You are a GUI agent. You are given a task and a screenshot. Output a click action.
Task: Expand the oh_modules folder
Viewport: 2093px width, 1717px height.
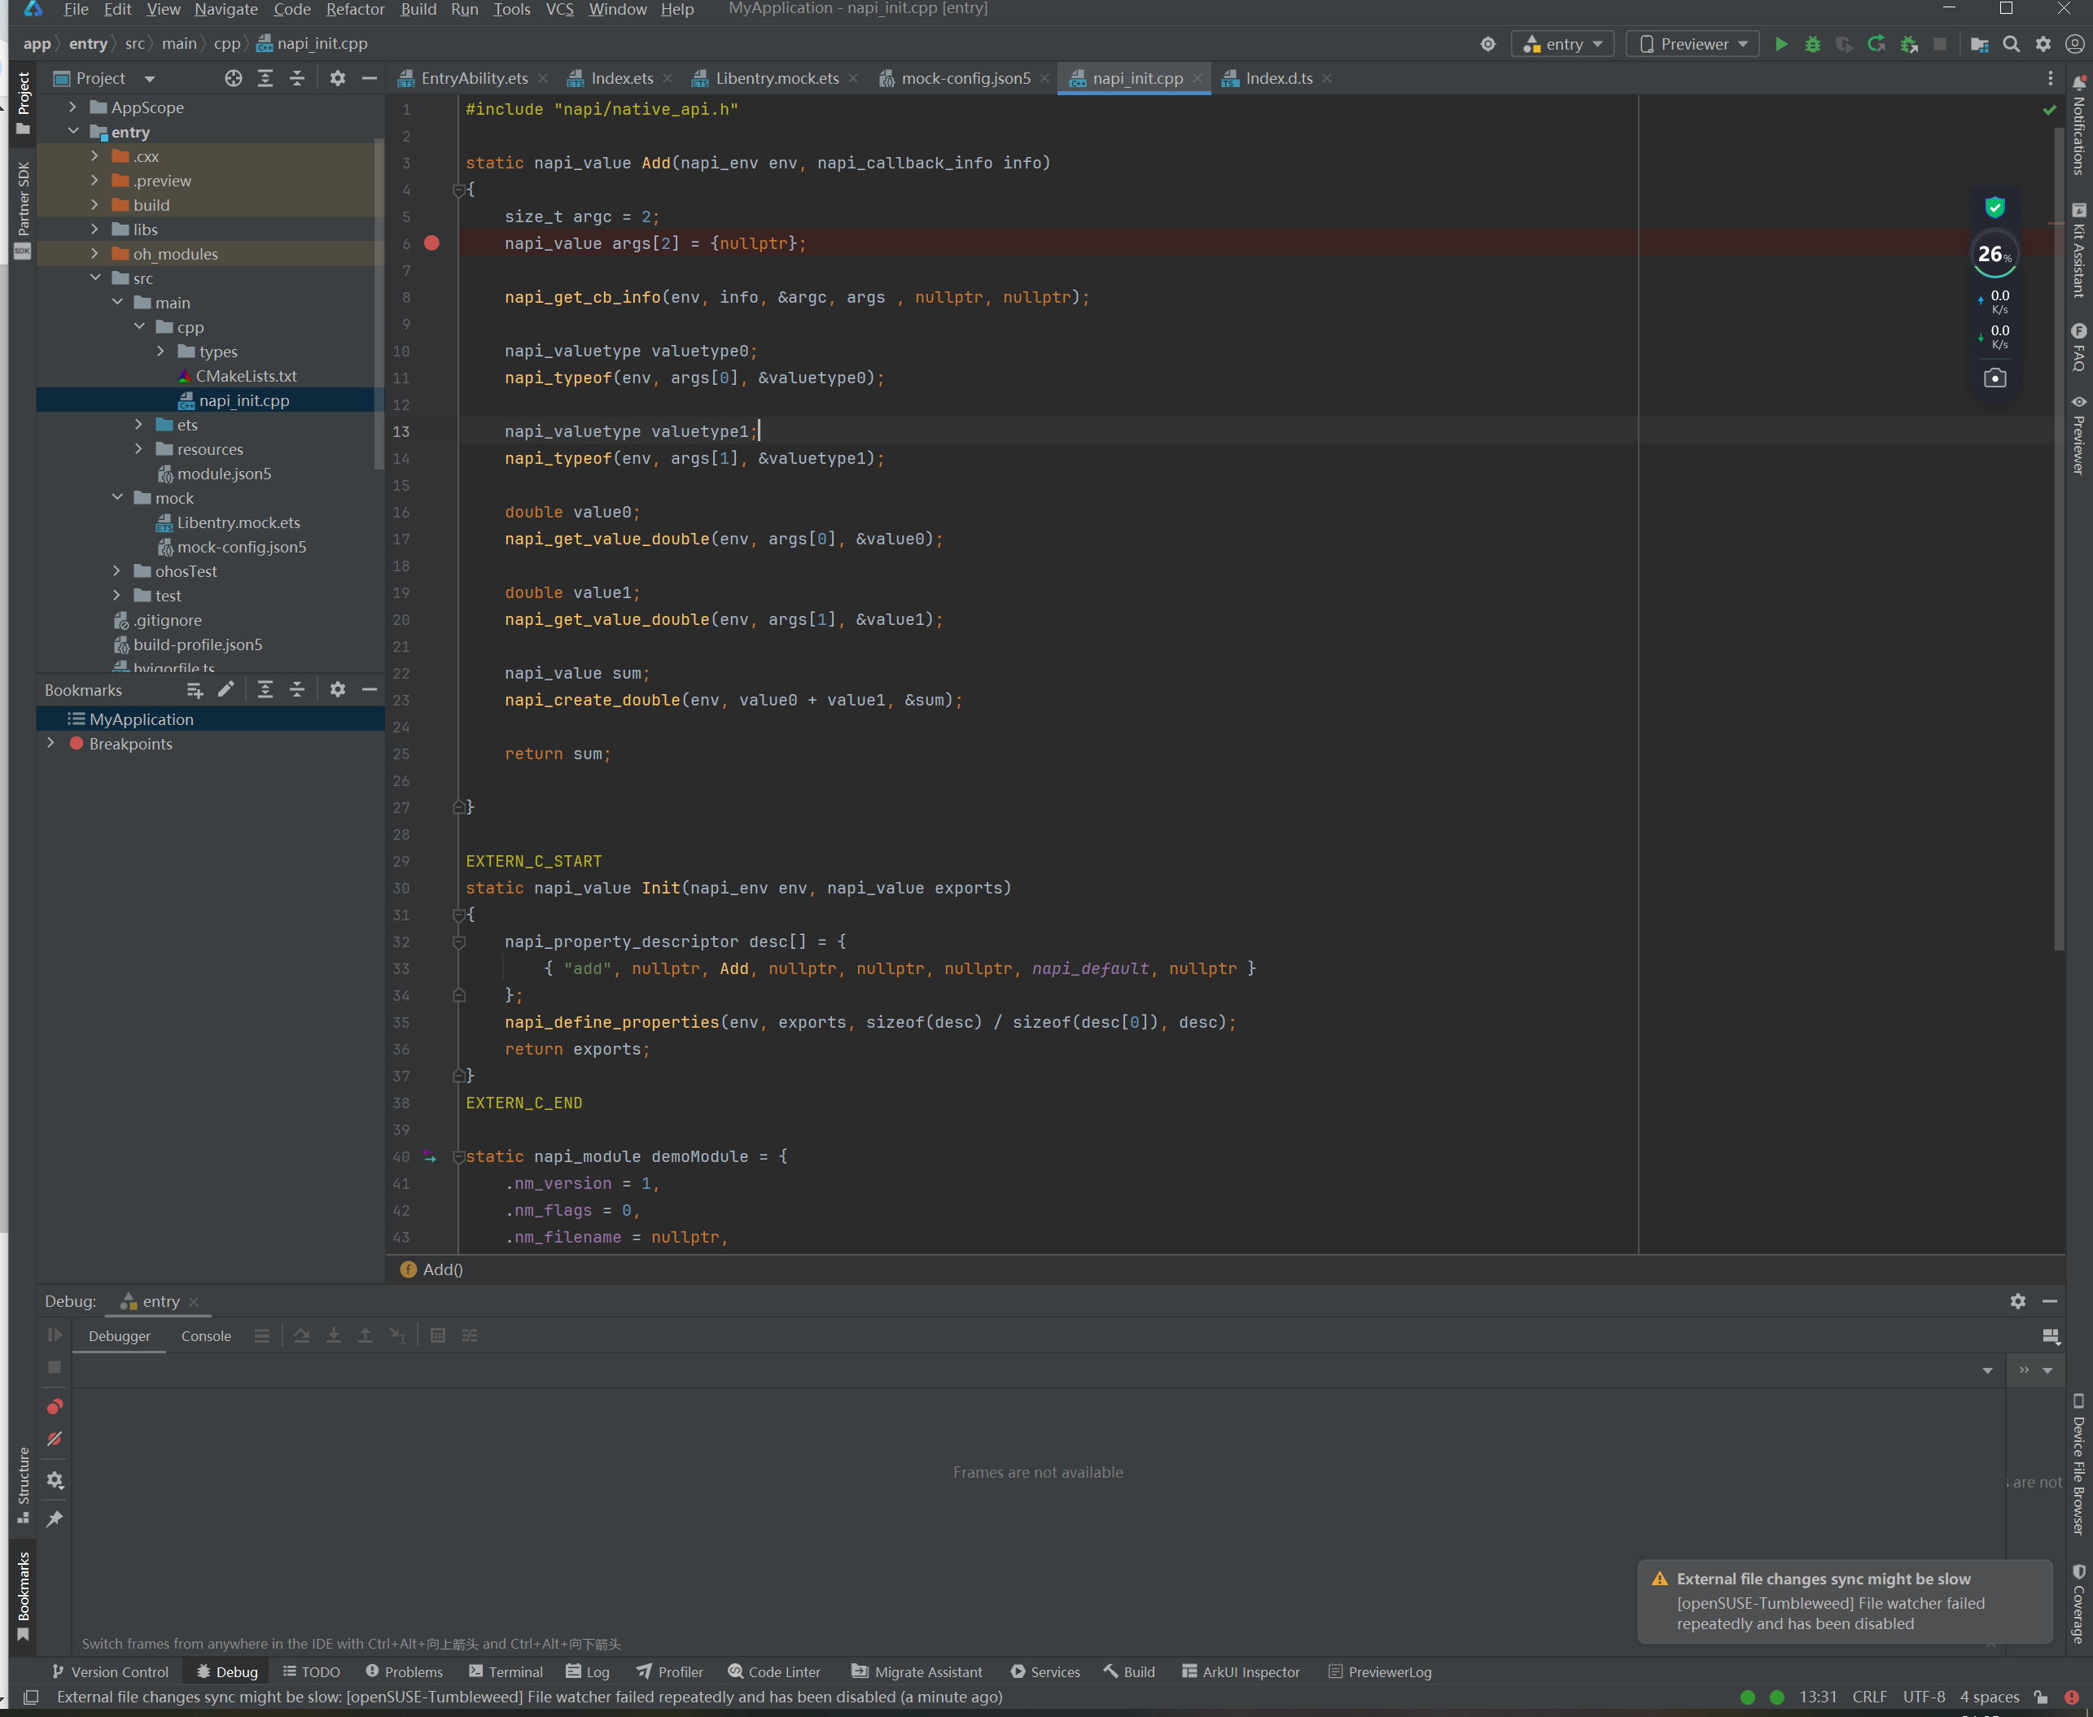(x=94, y=253)
